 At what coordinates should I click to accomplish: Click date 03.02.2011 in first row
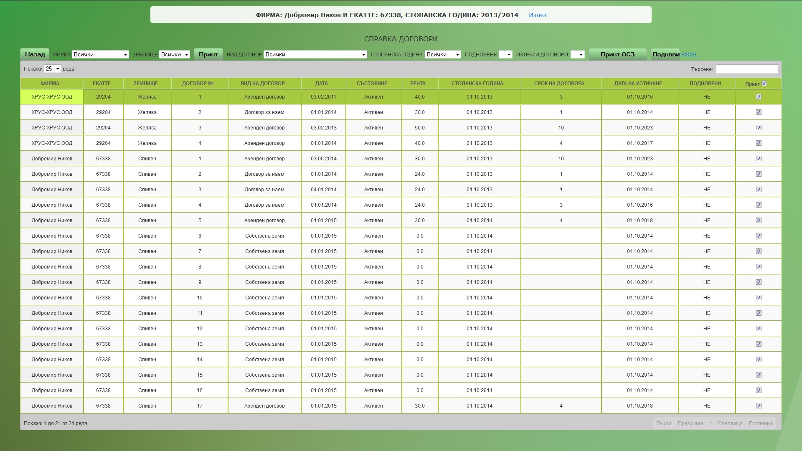pos(323,97)
